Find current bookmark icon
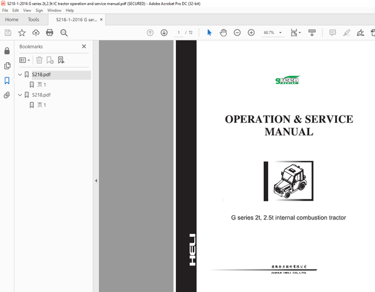 pos(61,60)
